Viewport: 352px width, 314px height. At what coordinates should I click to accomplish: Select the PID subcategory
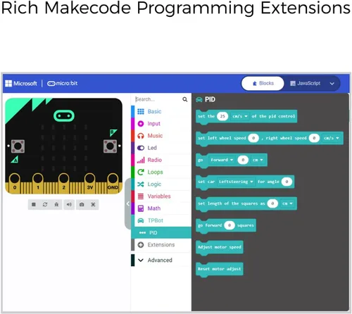tap(161, 232)
